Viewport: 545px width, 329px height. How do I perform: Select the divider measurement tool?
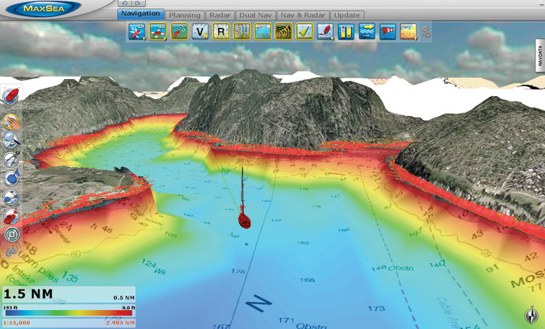click(x=12, y=158)
